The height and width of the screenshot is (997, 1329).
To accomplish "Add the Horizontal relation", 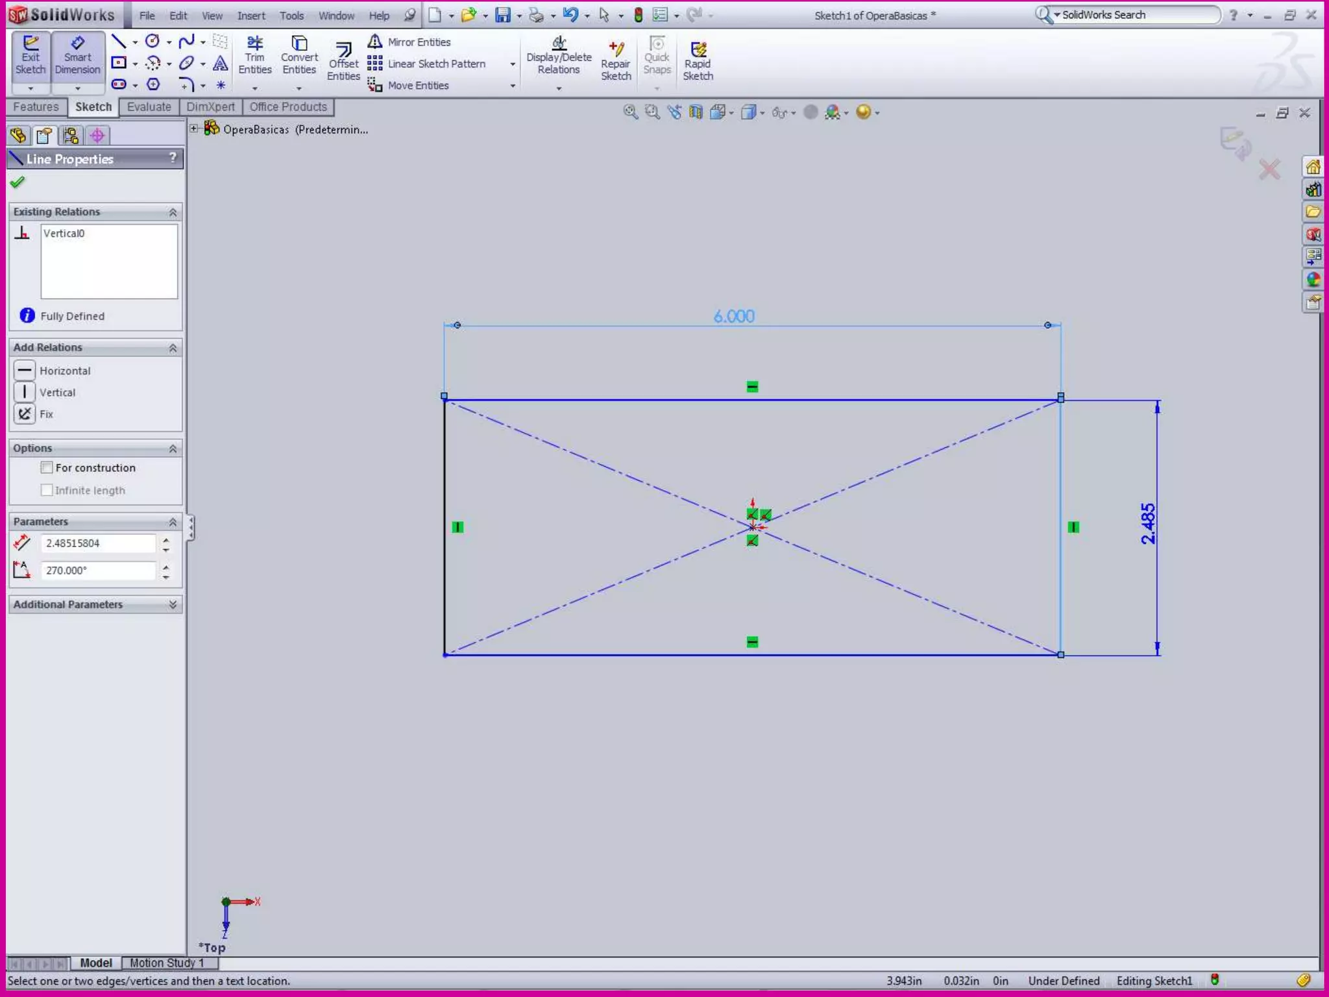I will 25,371.
